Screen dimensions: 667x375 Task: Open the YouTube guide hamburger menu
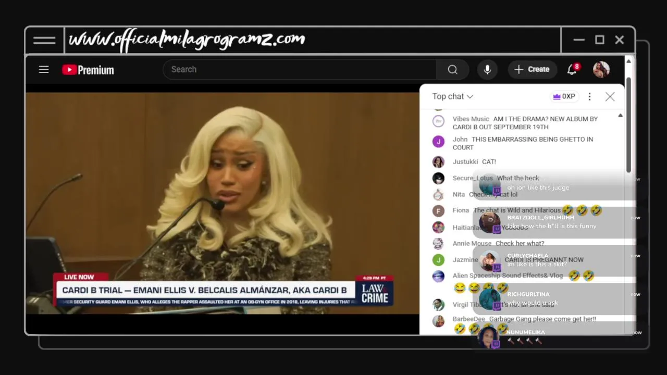(x=44, y=69)
